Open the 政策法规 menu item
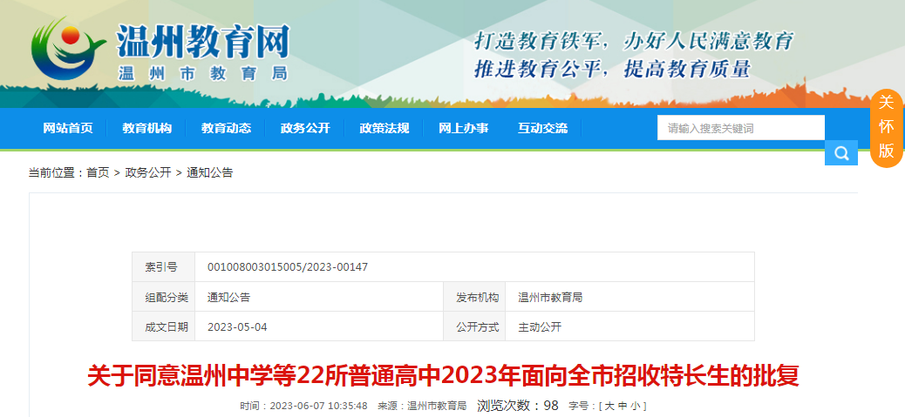Screen dimensions: 905x417 click(x=384, y=128)
